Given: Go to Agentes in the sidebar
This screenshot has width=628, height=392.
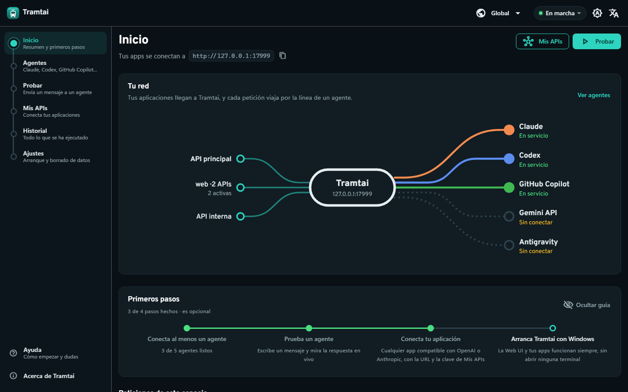Looking at the screenshot, I should 55,66.
